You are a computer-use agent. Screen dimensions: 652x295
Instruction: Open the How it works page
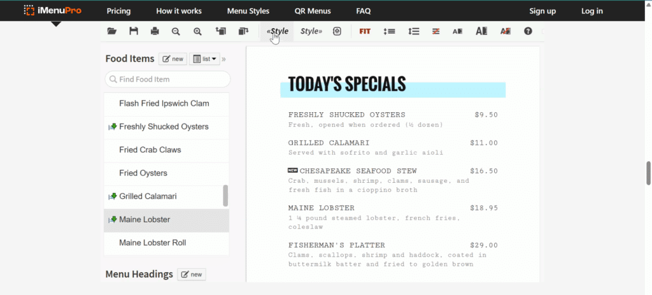coord(179,11)
